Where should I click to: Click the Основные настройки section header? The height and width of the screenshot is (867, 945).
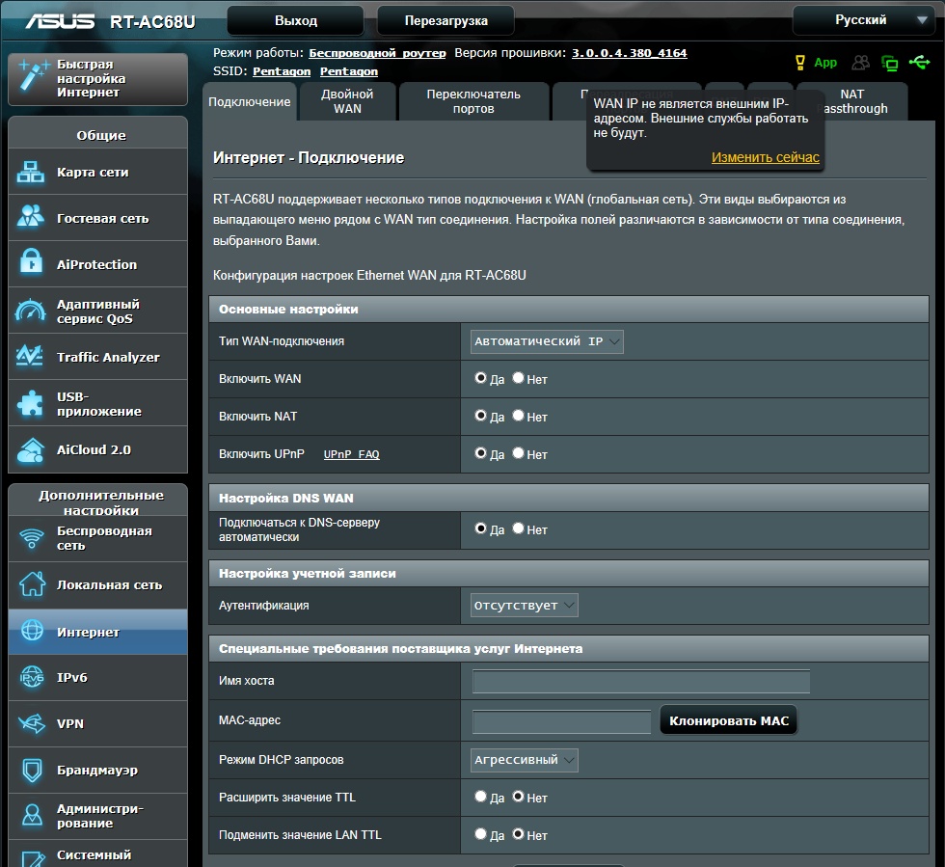(568, 309)
